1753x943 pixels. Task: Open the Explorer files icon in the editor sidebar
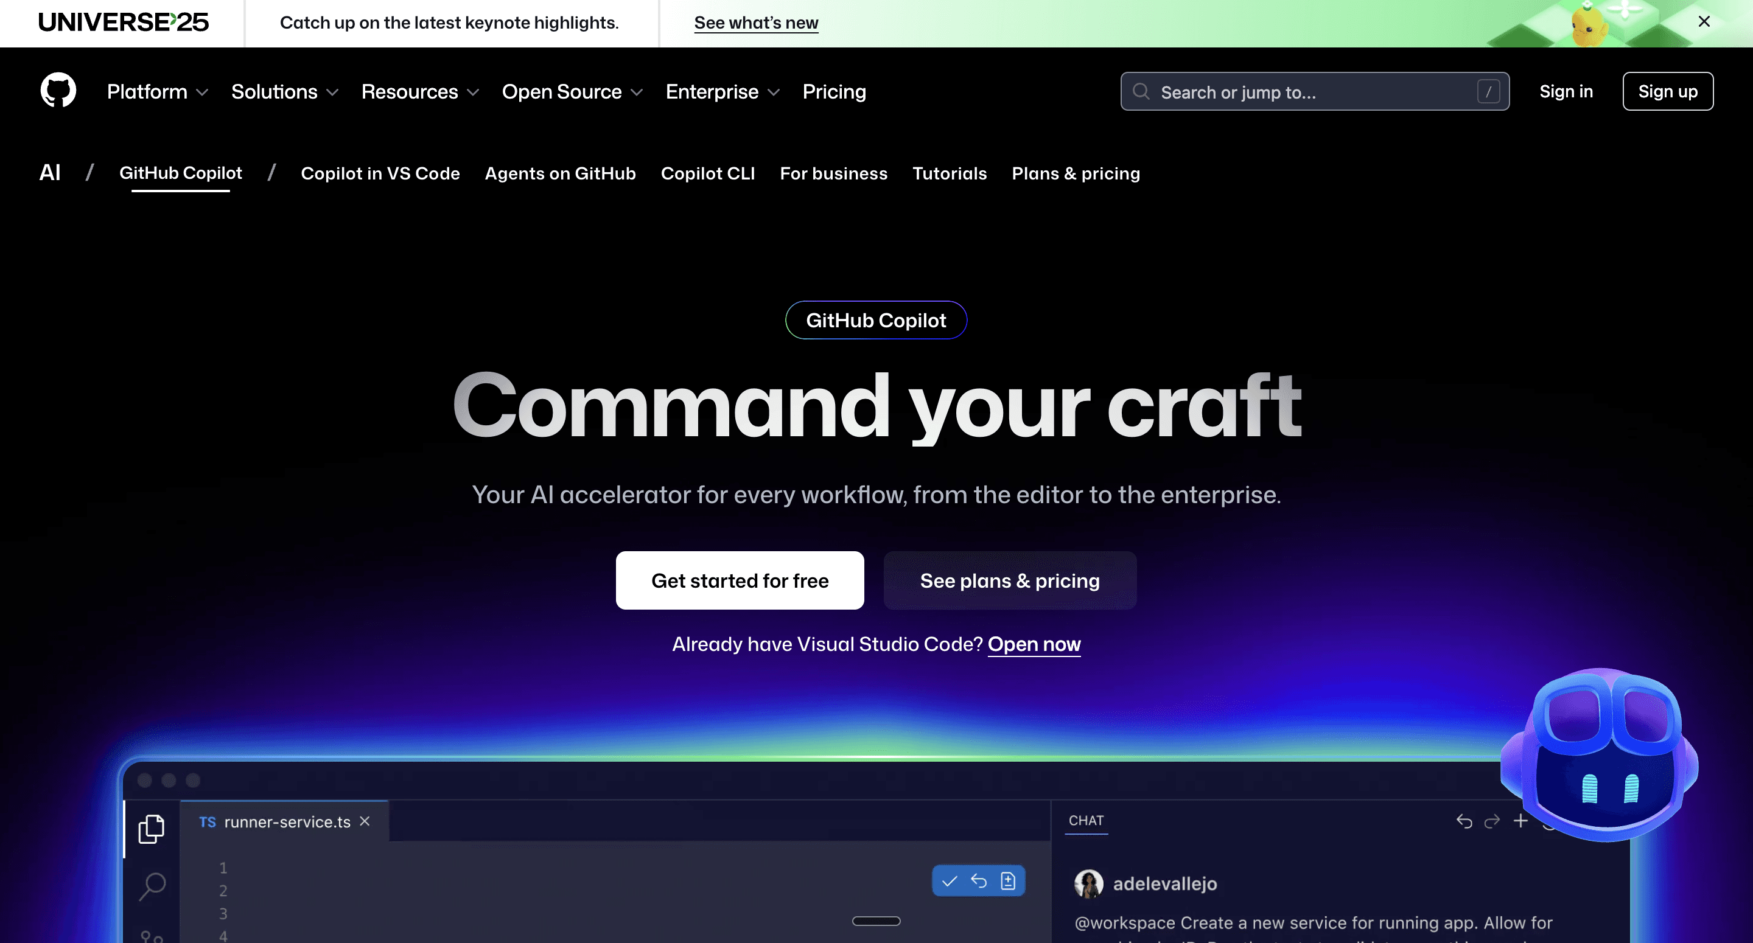[x=151, y=828]
